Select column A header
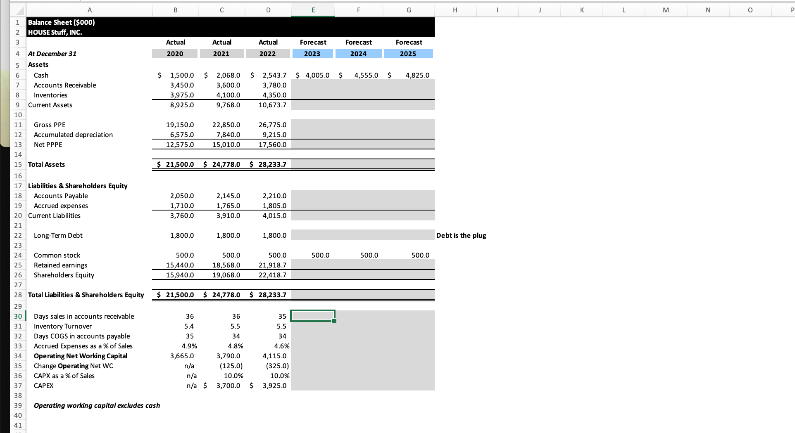This screenshot has height=433, width=795. coord(89,10)
